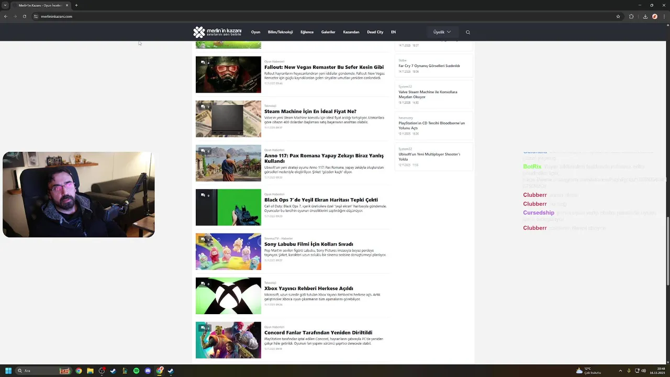
Task: Open Fallout: New Vegas Remaster article headline
Action: point(324,67)
